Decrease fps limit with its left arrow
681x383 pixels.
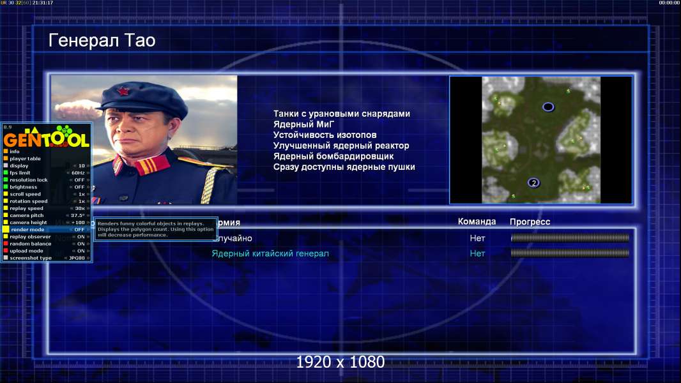[68, 172]
